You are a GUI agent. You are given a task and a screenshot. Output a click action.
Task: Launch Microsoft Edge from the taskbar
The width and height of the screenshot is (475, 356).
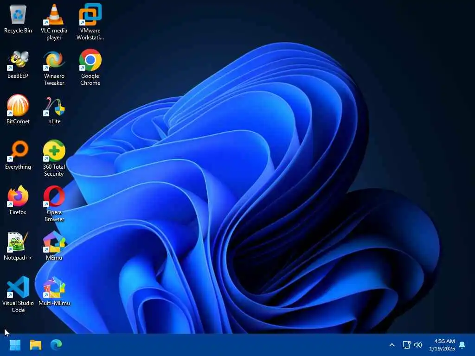pos(56,345)
